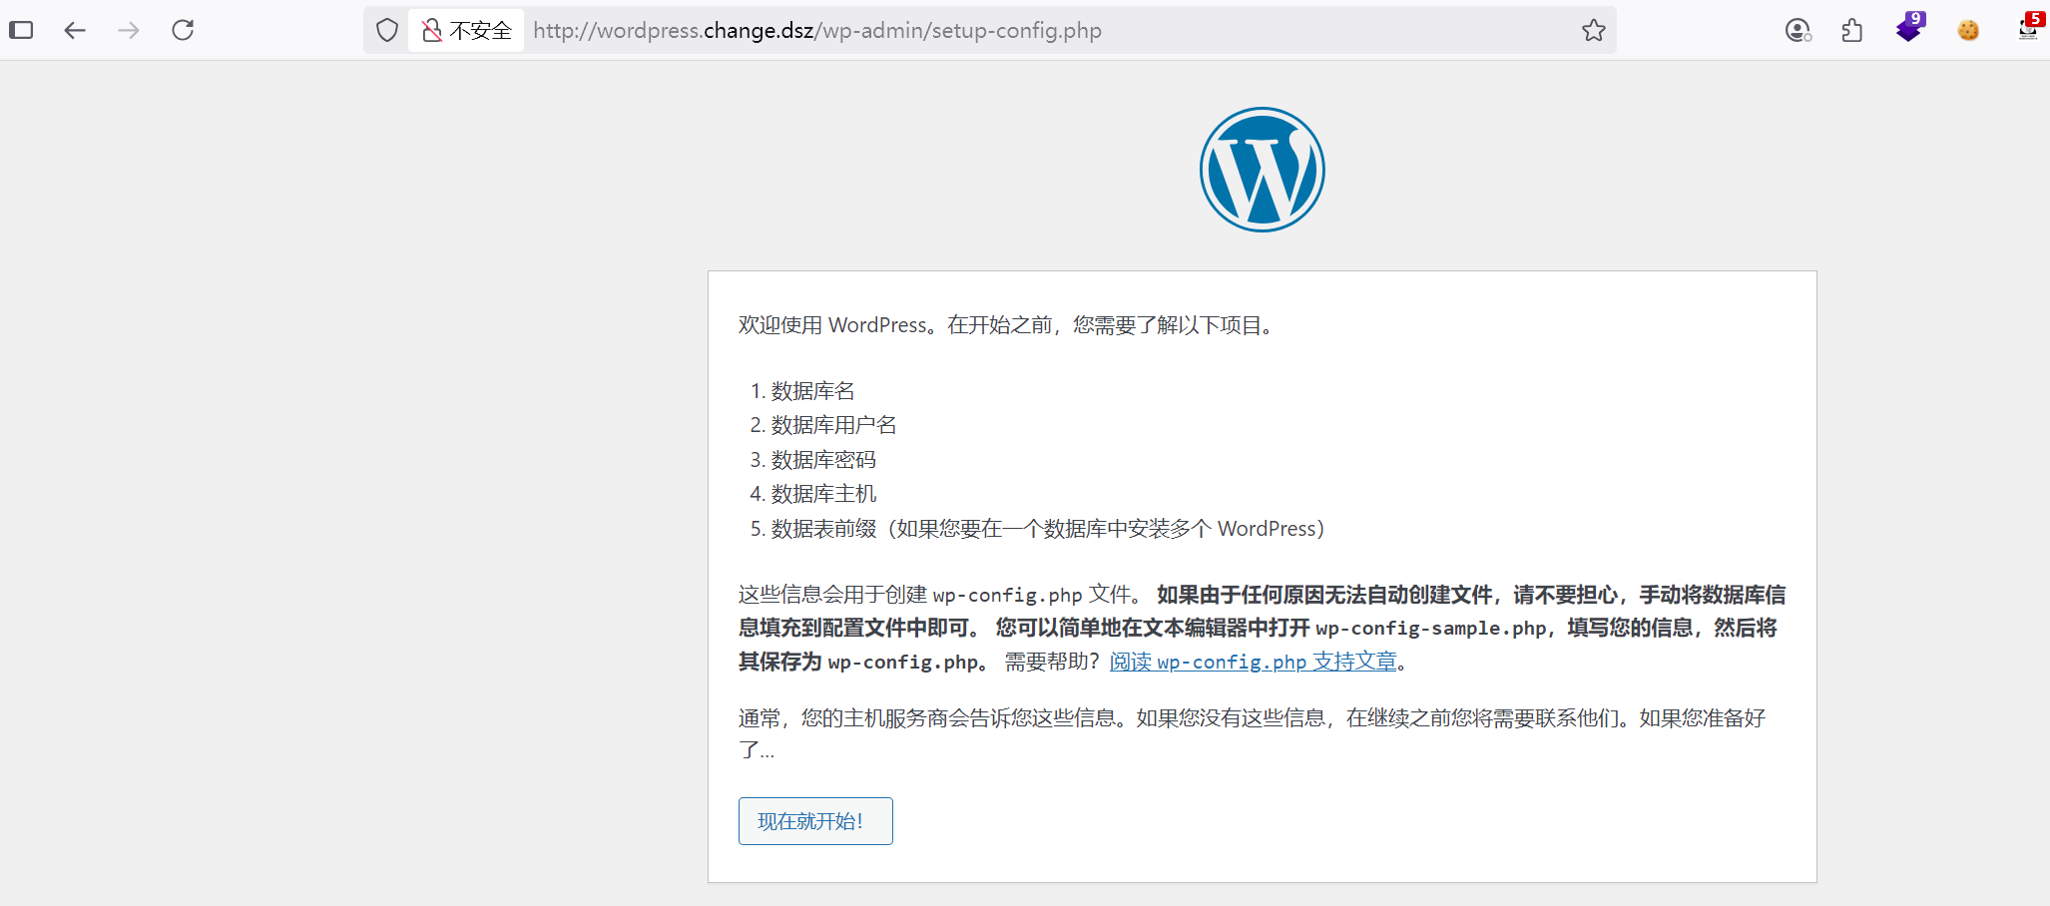Click the cookie extension icon
2050x906 pixels.
pos(1968,30)
